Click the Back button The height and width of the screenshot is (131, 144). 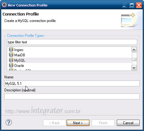tap(55, 123)
